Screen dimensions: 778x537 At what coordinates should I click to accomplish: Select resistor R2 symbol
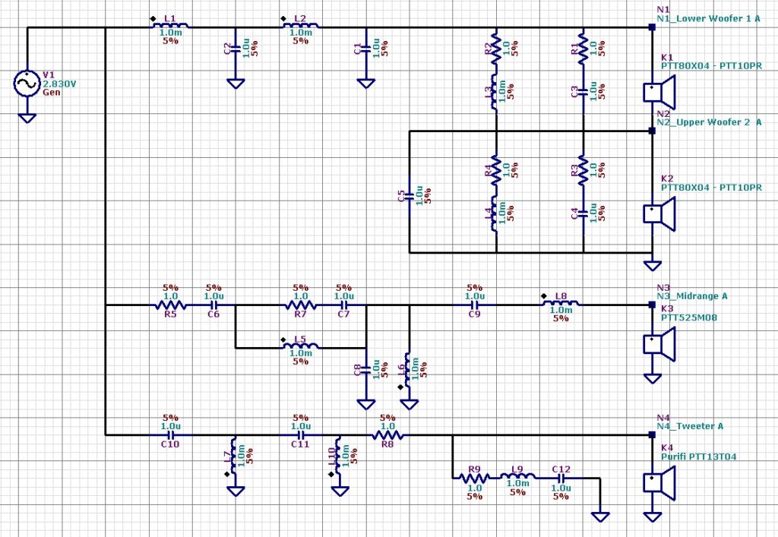click(496, 49)
